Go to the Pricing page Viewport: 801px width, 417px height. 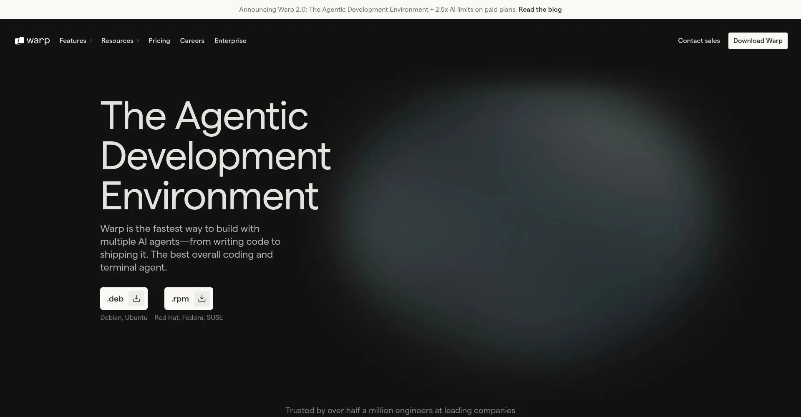click(x=159, y=41)
